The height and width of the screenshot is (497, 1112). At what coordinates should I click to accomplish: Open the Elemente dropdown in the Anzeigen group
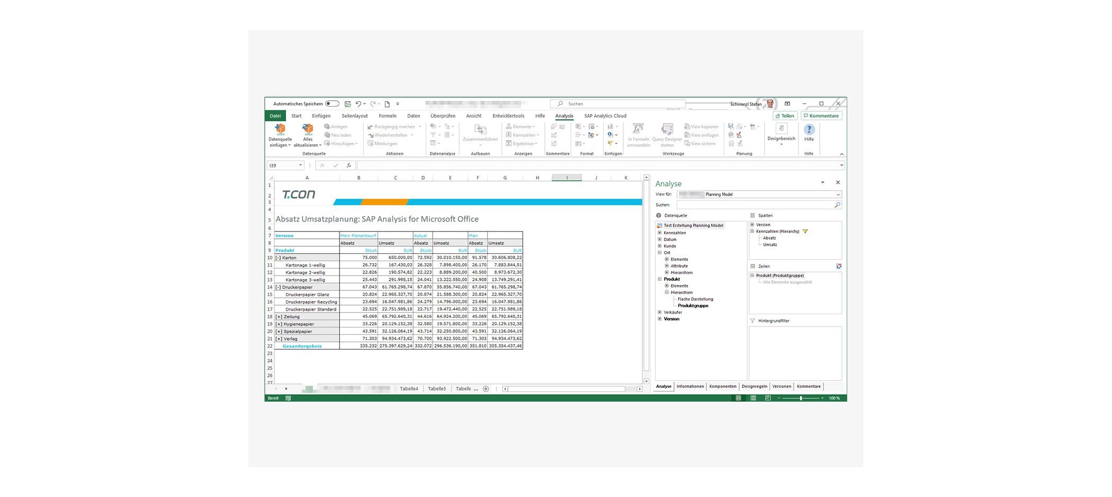(521, 127)
